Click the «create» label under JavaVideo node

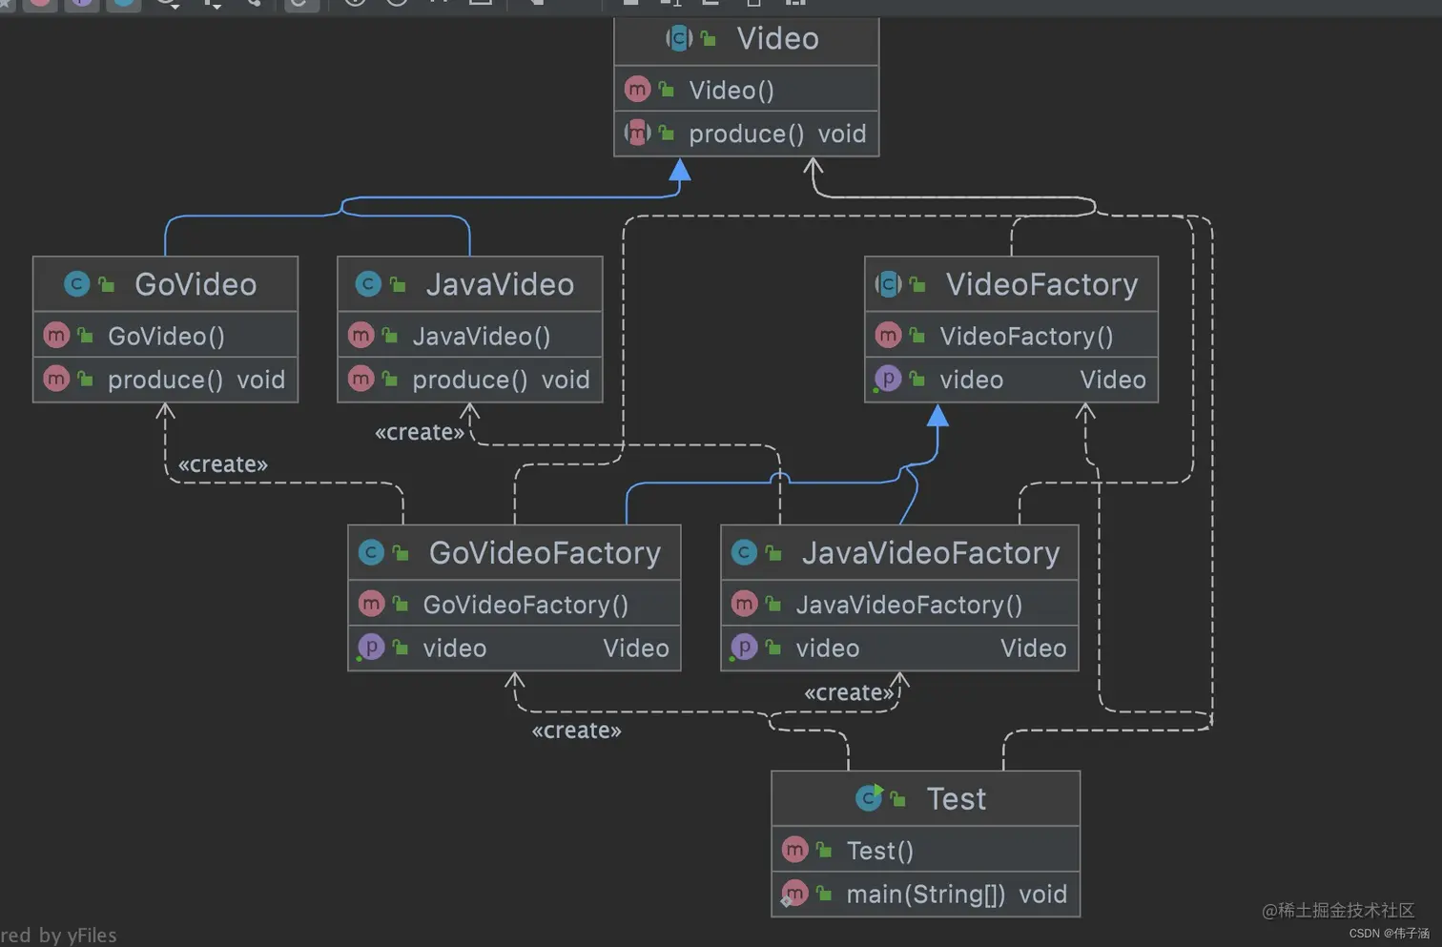(420, 433)
